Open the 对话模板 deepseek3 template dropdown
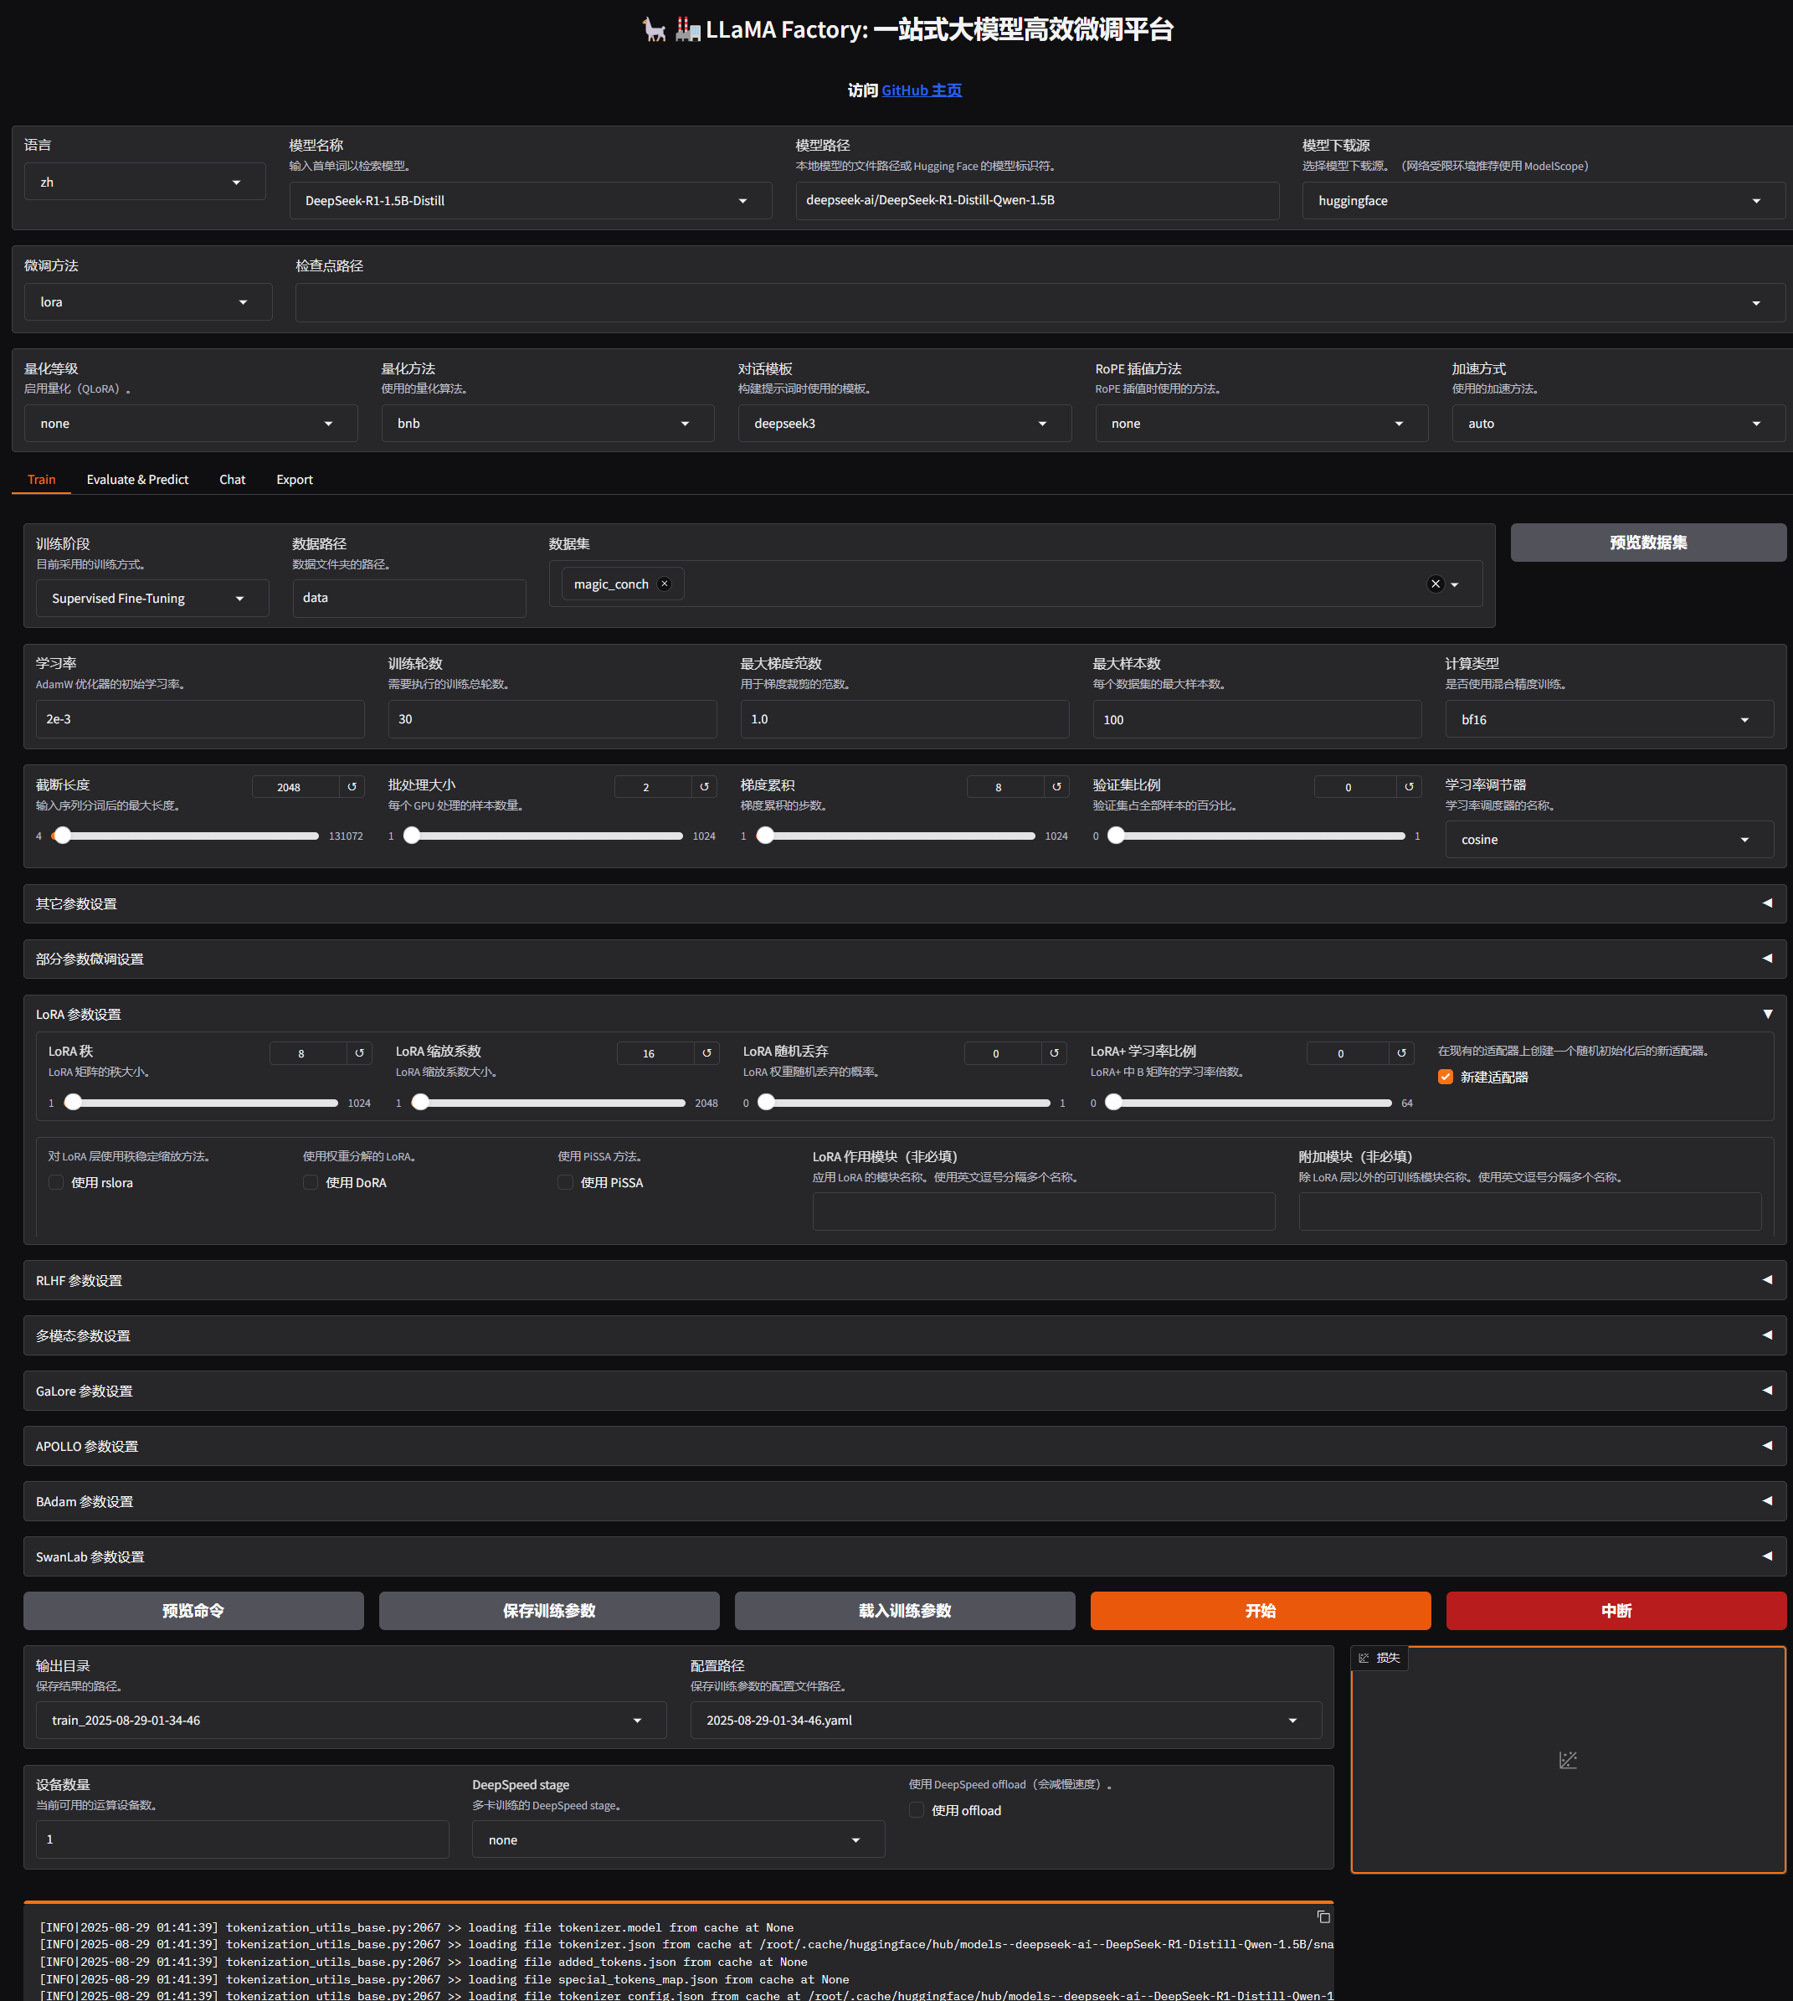 tap(904, 423)
